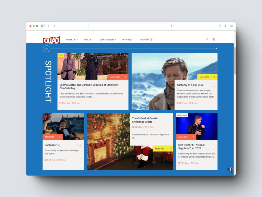Screen dimensions: 262x197
Task: Click the carousel progress marker dot
Action: 216,48
